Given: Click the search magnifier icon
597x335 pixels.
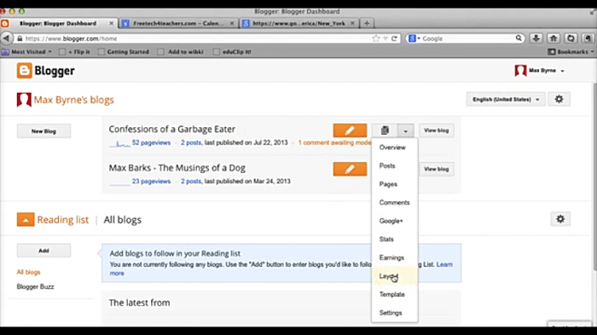Looking at the screenshot, I should point(519,38).
